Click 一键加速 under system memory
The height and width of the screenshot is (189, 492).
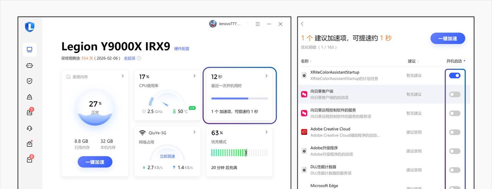pos(95,162)
